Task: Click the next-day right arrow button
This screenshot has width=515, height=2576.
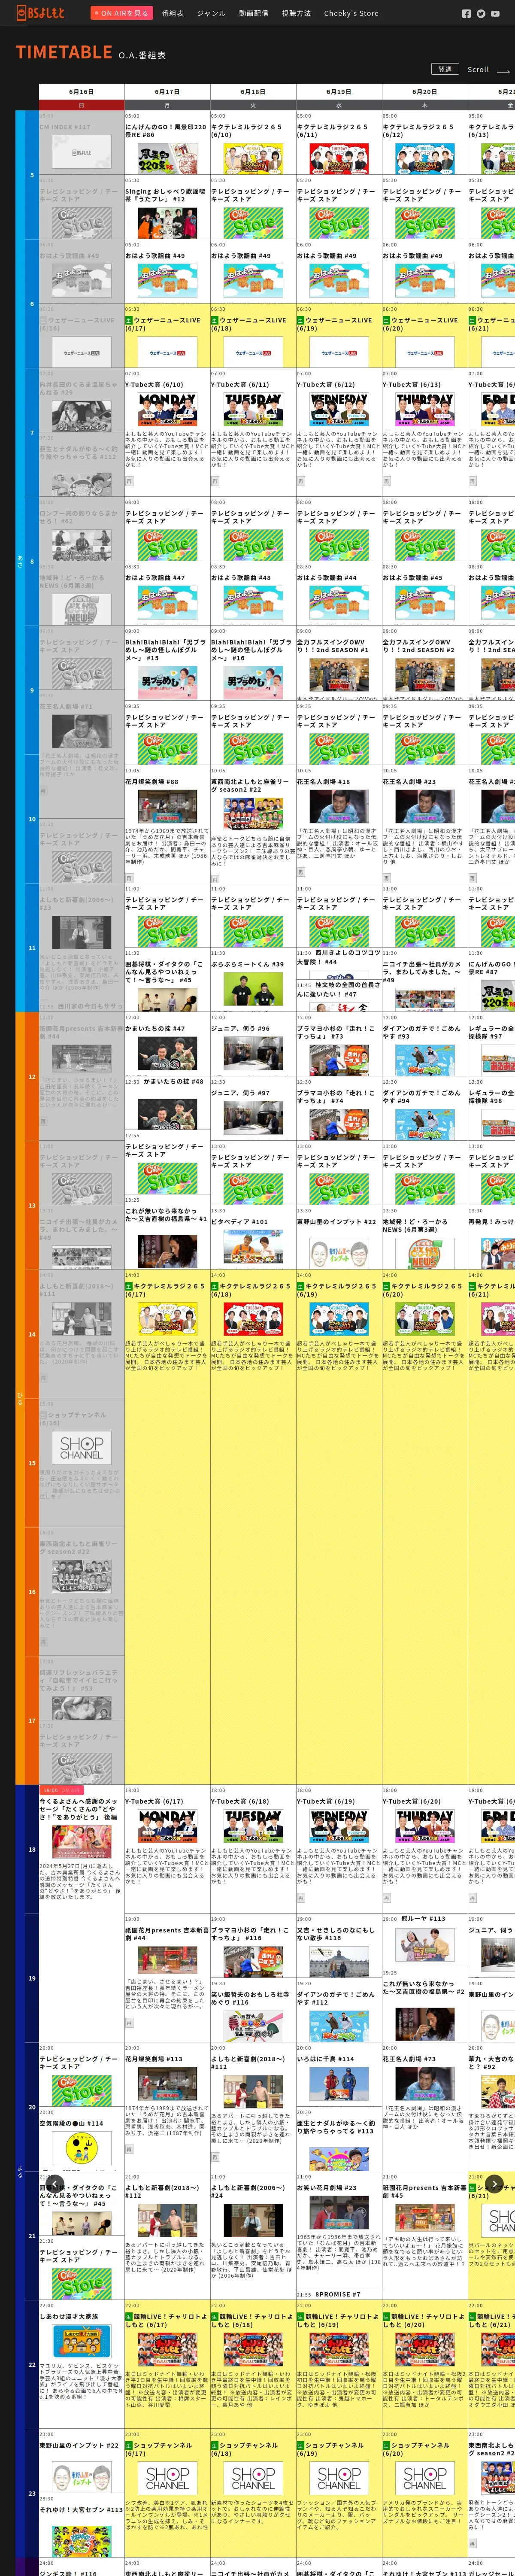Action: point(494,2184)
